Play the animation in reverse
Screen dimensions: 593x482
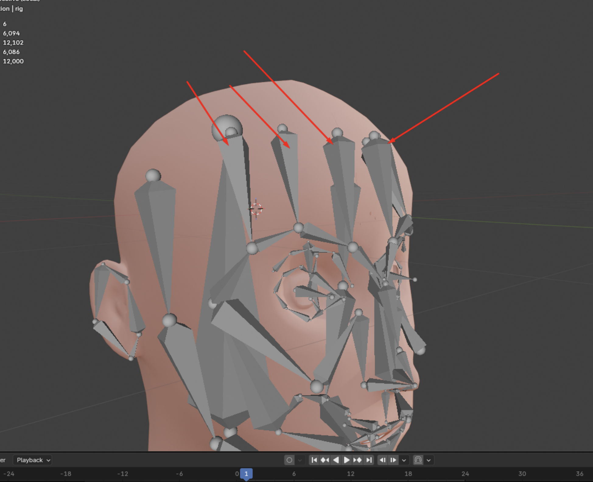pos(336,460)
